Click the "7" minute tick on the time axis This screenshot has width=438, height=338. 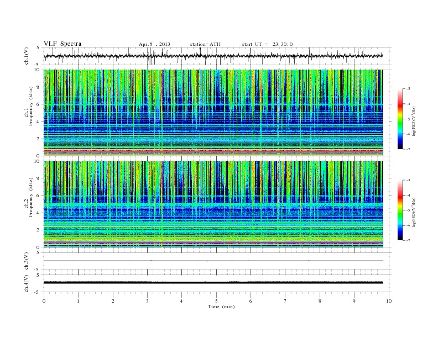[285, 301]
